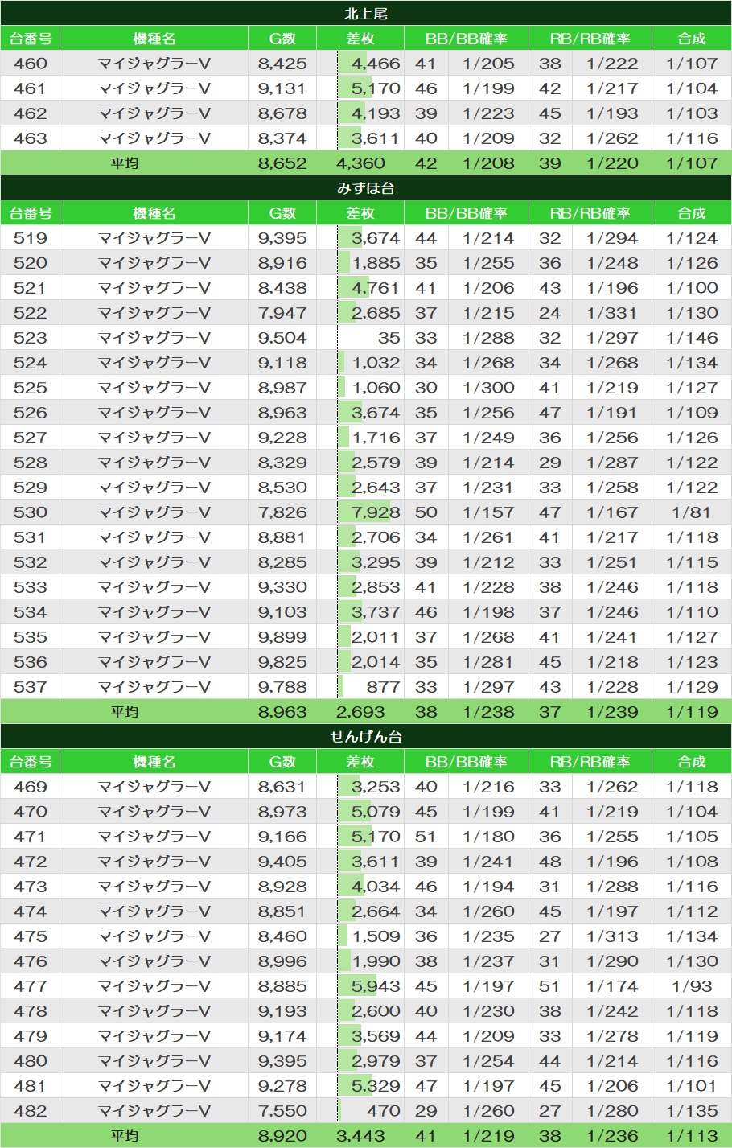The image size is (732, 1148).
Task: Click RB rate 1/191 in row 526
Action: (612, 413)
